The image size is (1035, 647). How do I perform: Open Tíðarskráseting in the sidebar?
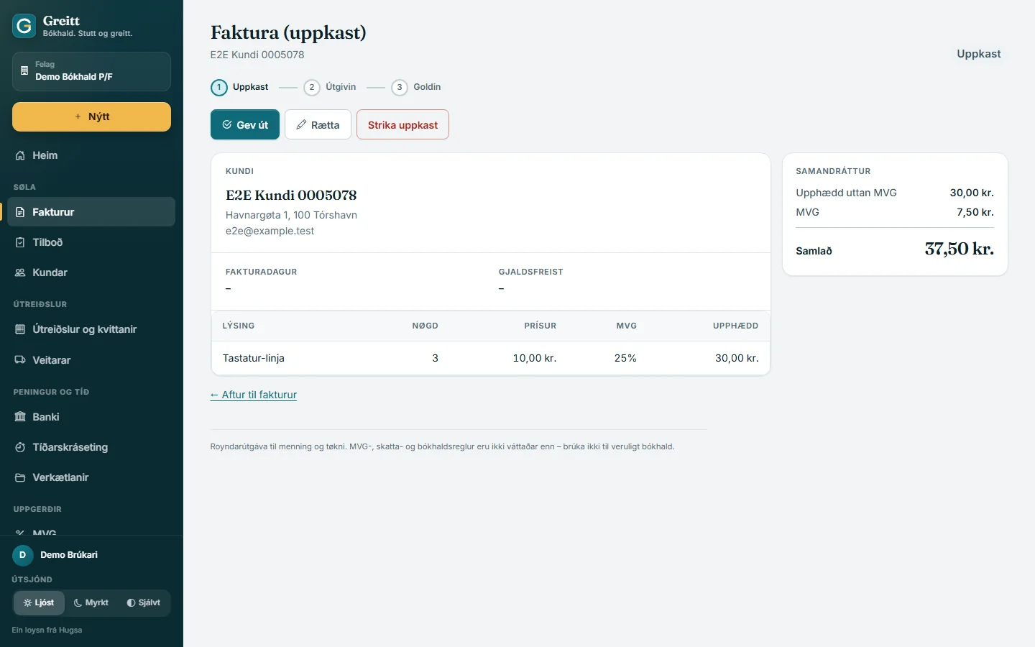coord(91,447)
